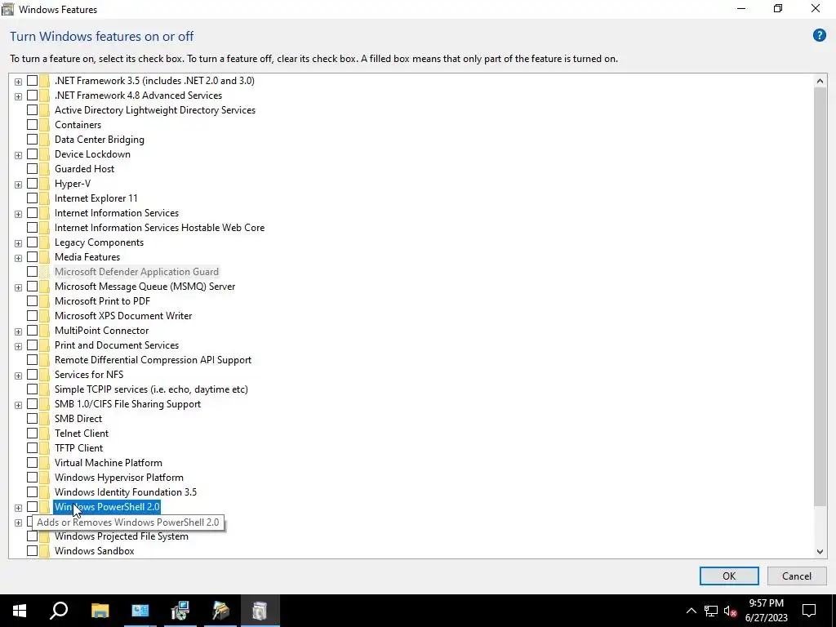Open the Windows Features help icon
The image size is (836, 627).
tap(819, 36)
